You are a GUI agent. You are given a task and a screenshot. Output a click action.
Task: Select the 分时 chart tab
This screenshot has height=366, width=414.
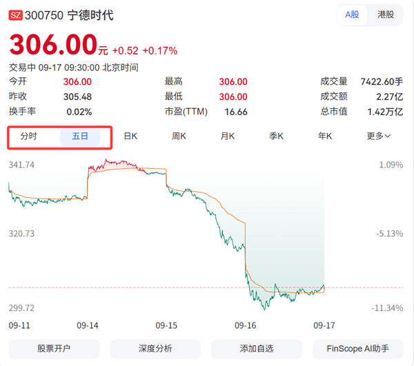29,136
